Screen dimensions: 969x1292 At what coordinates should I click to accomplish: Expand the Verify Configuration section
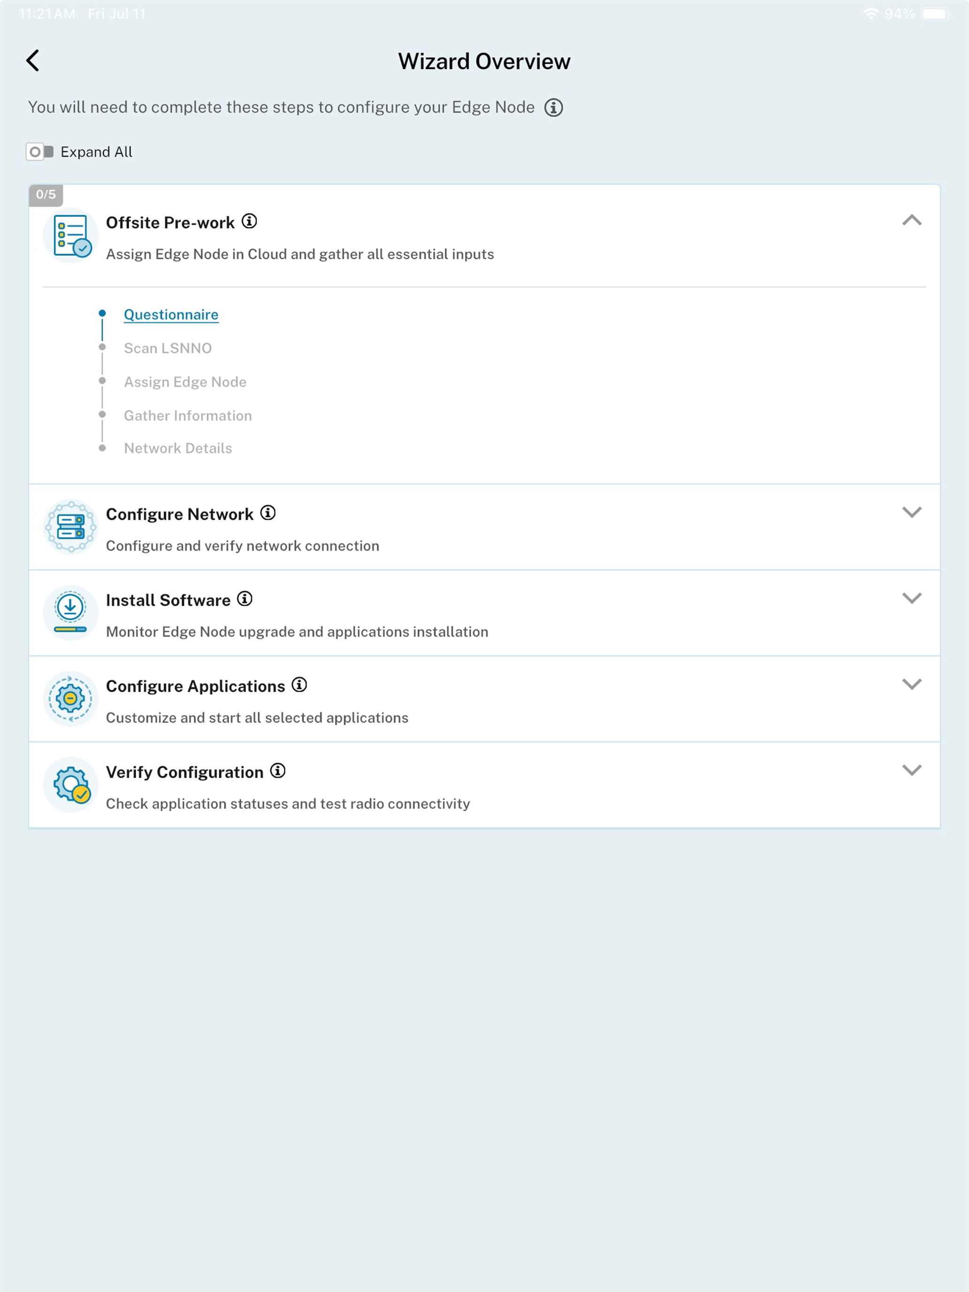coord(911,770)
